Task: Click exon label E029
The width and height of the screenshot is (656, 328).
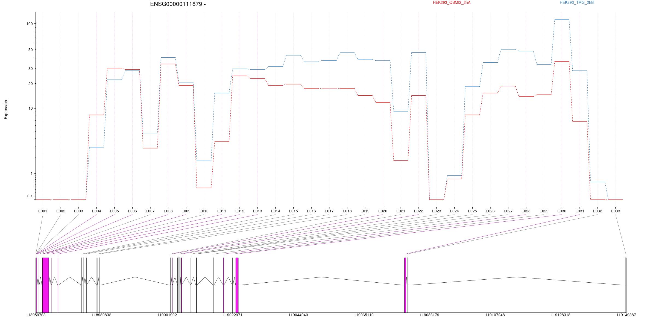Action: coord(544,211)
